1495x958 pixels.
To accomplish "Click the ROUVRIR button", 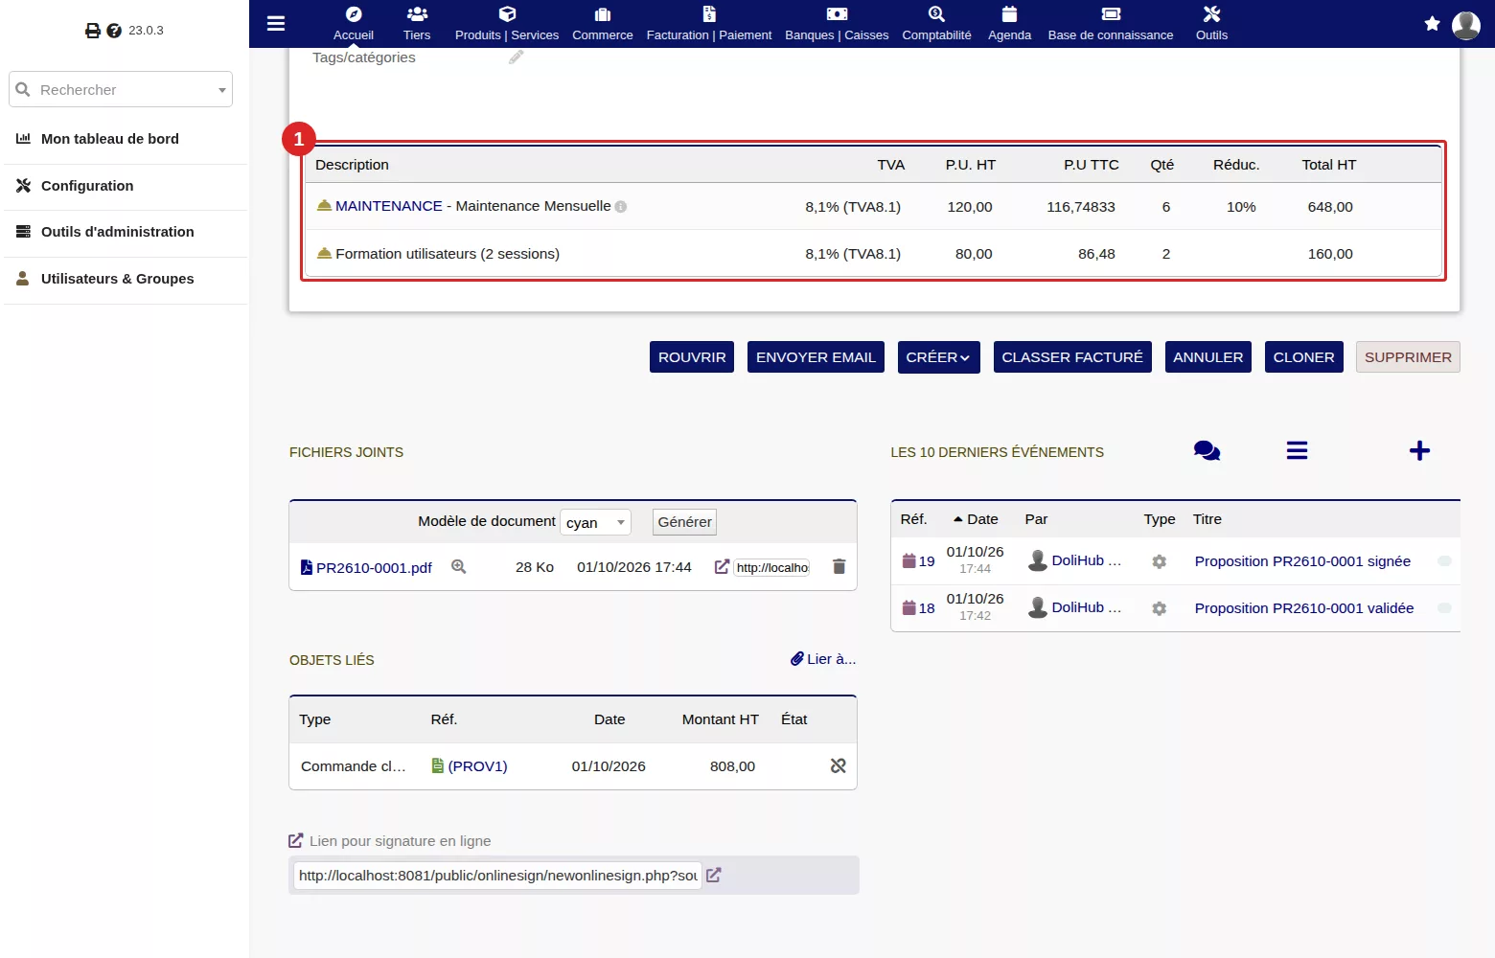I will [692, 357].
